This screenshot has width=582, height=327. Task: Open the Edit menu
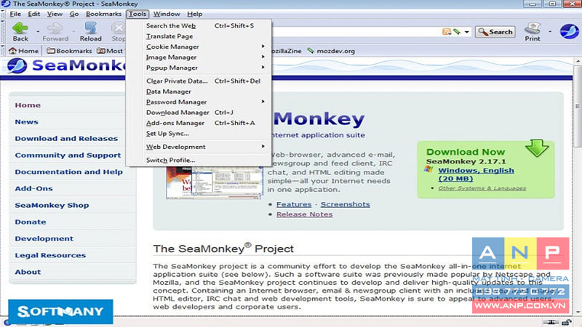[x=33, y=14]
